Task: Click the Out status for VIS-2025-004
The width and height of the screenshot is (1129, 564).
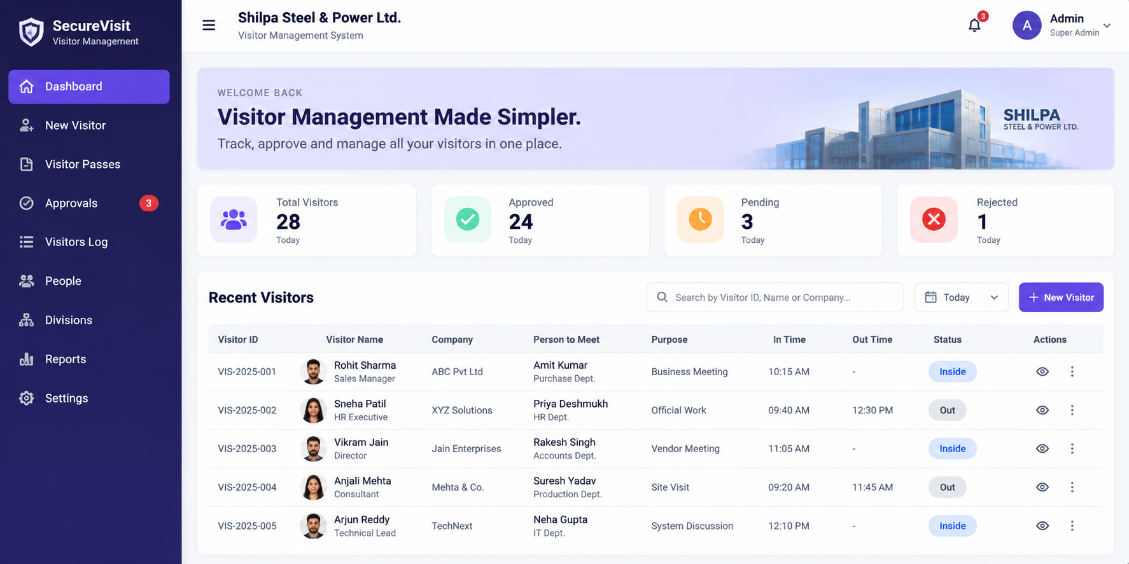Action: point(947,487)
